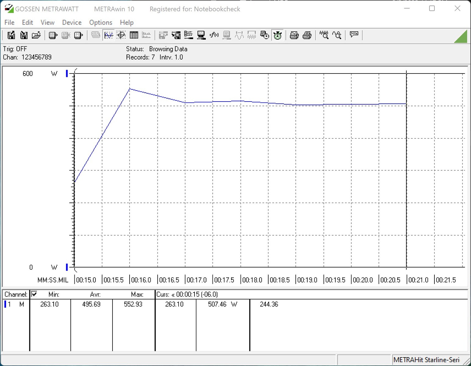The image size is (471, 366).
Task: Click the load-from-disk toolbar icon
Action: [24, 35]
